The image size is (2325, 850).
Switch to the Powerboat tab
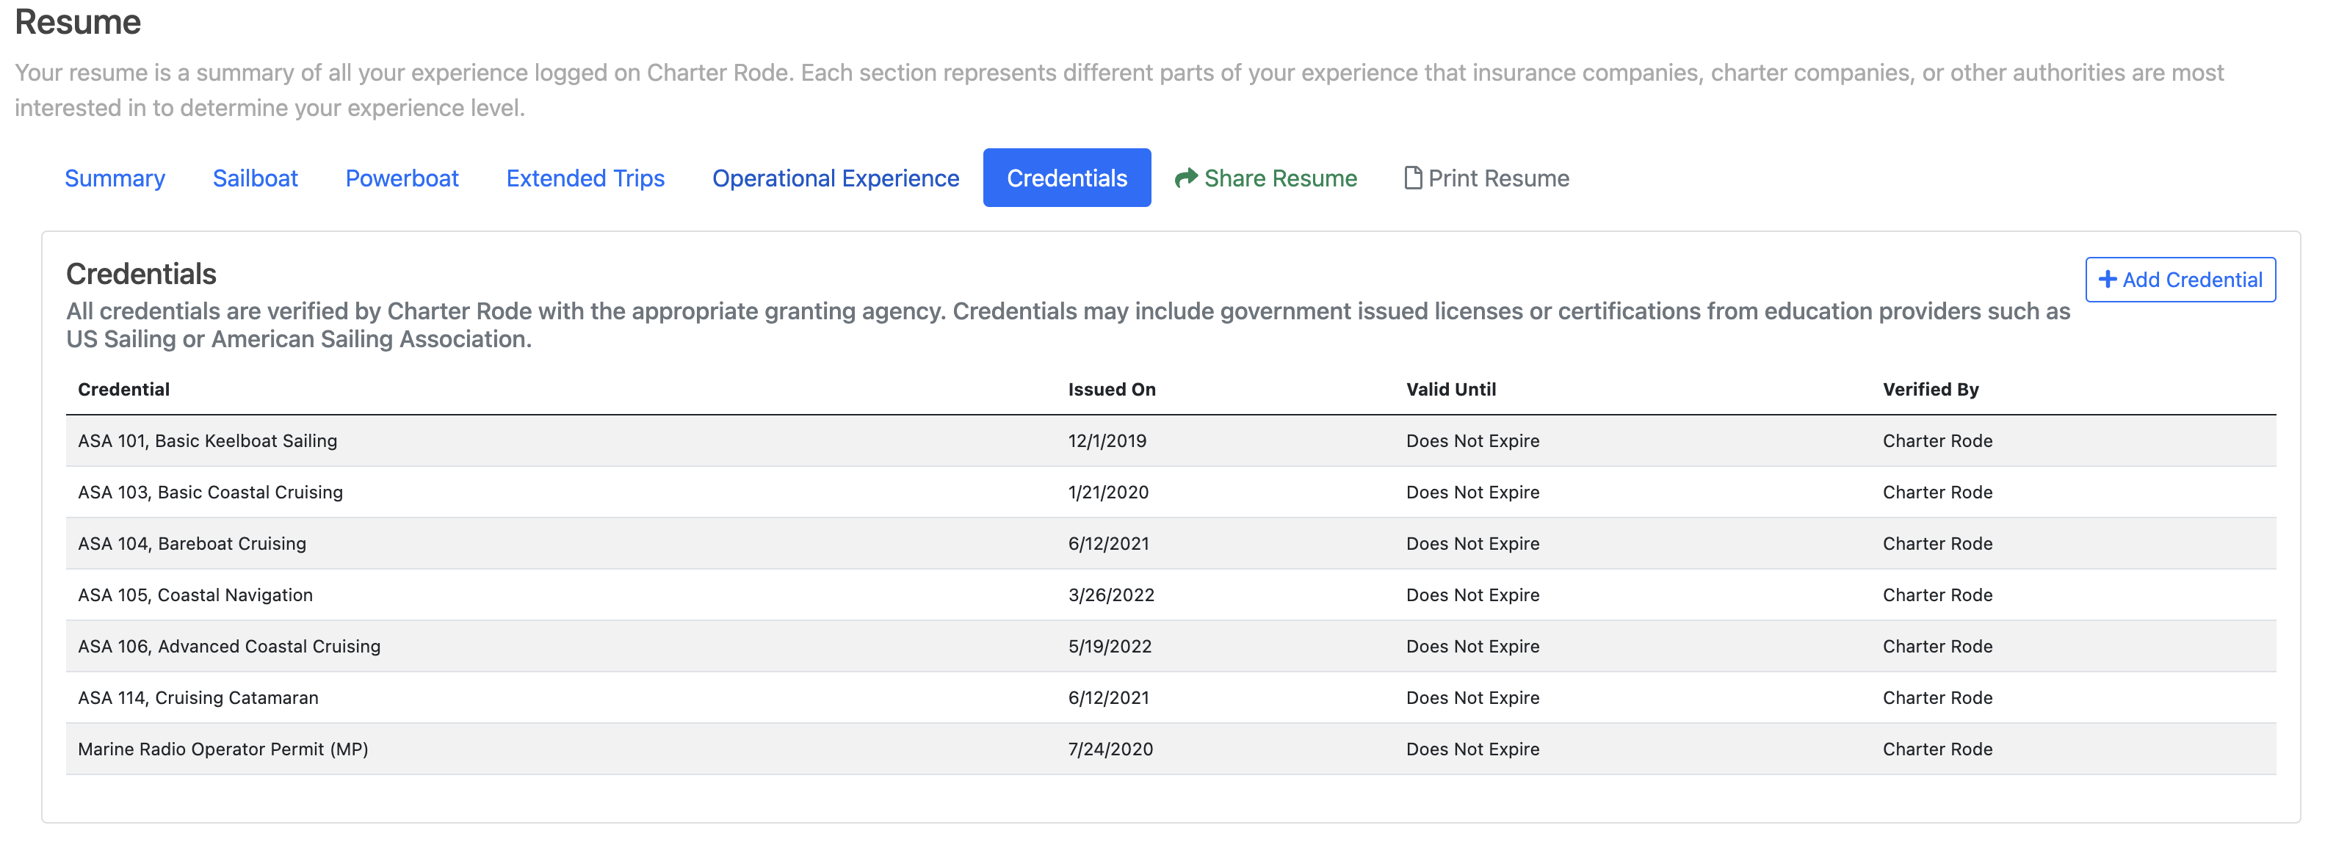click(402, 178)
